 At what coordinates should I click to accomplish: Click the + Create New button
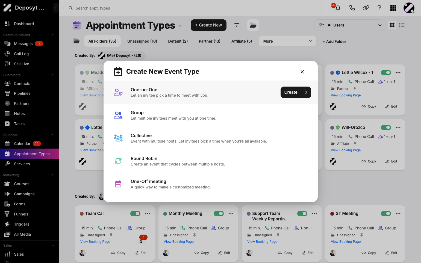click(208, 25)
